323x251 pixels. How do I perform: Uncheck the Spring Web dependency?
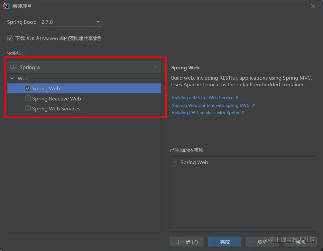(28, 88)
